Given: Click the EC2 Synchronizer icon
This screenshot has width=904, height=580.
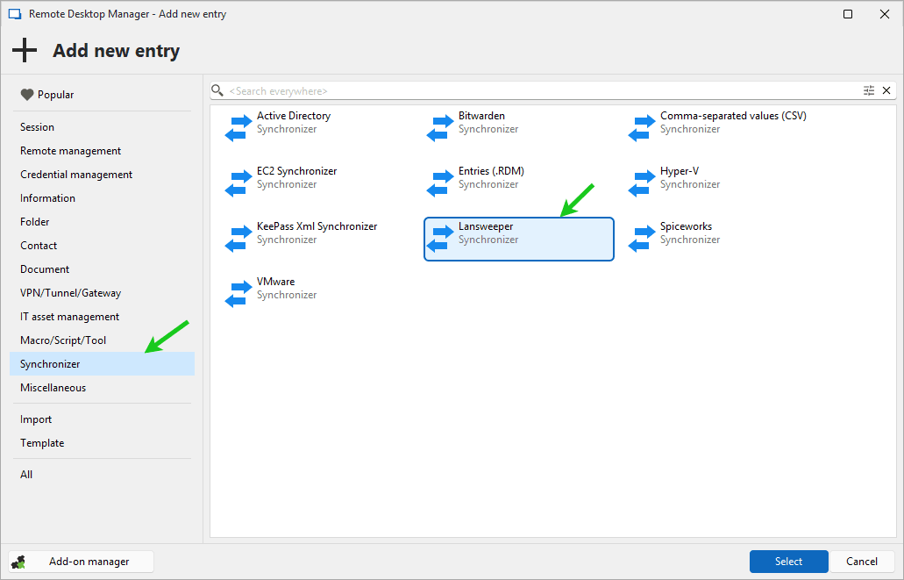Looking at the screenshot, I should [x=238, y=178].
